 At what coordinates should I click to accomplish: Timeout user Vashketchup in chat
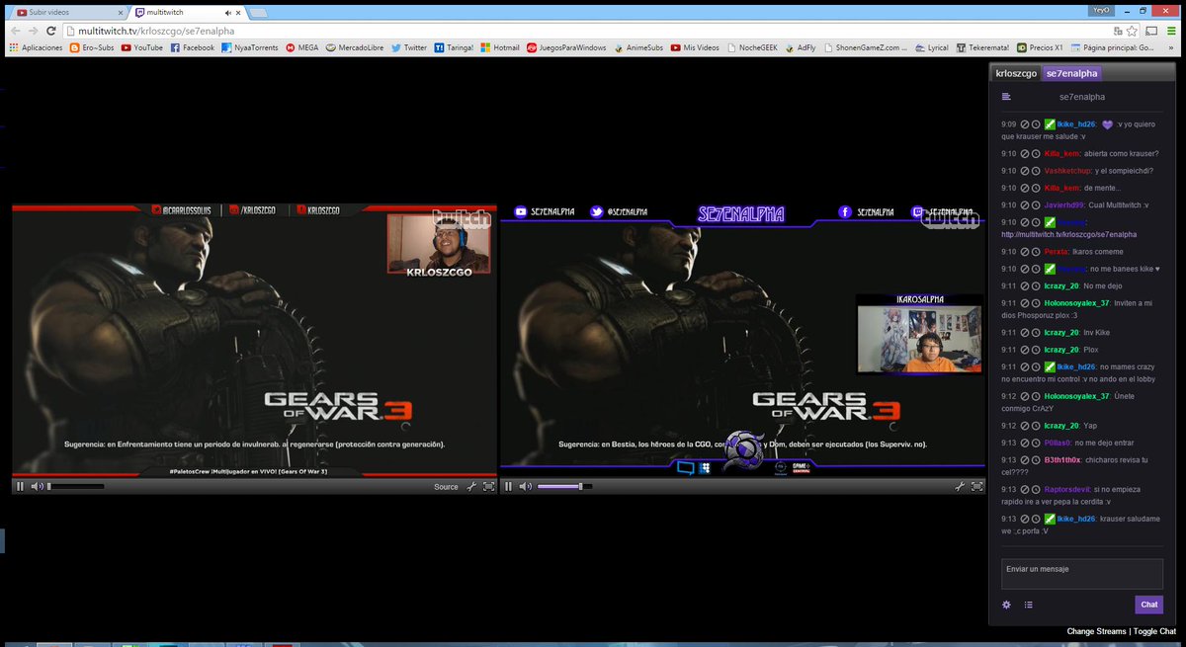point(1036,170)
